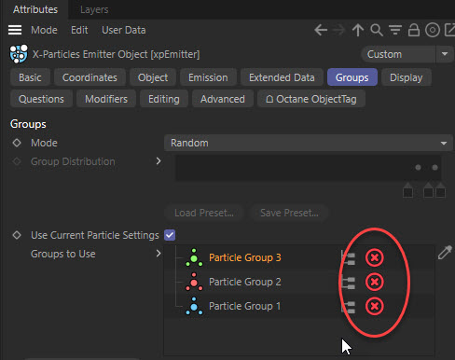This screenshot has height=360, width=455.
Task: Click the hierarchy icon for Particle Group 3
Action: coord(348,257)
